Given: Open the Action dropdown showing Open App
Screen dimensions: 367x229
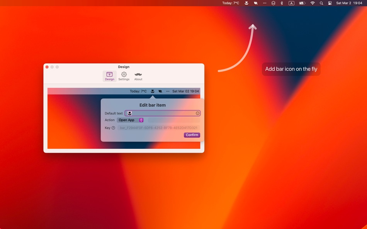Looking at the screenshot, I should tap(131, 120).
